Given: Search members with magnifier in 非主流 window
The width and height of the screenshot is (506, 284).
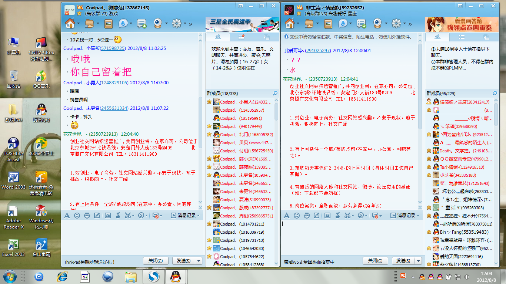Looking at the screenshot, I should pyautogui.click(x=495, y=94).
